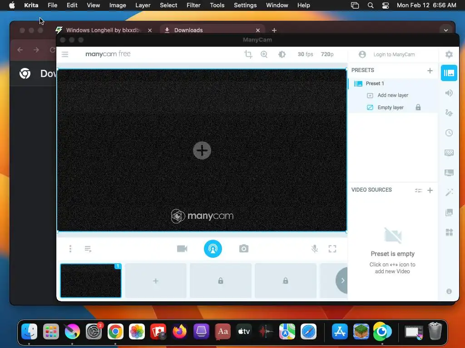This screenshot has width=465, height=348.
Task: Go forward in the Chrome window
Action: [x=36, y=50]
